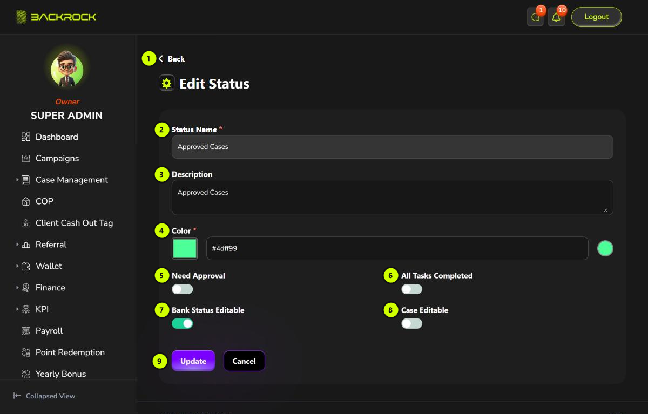
Task: Log out using the Logout button
Action: (x=597, y=17)
